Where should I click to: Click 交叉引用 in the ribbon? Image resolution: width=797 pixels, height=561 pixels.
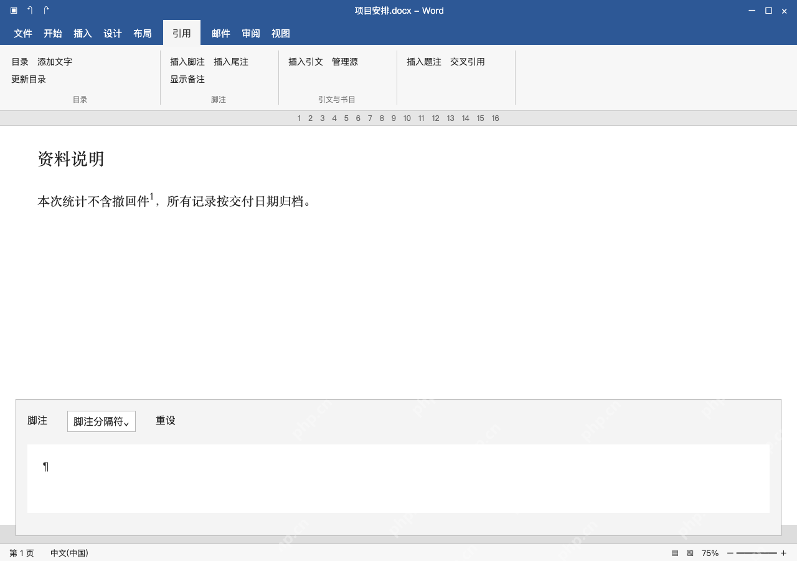(468, 62)
